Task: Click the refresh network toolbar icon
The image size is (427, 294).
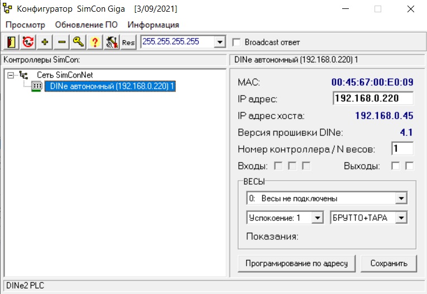Action: pyautogui.click(x=28, y=42)
